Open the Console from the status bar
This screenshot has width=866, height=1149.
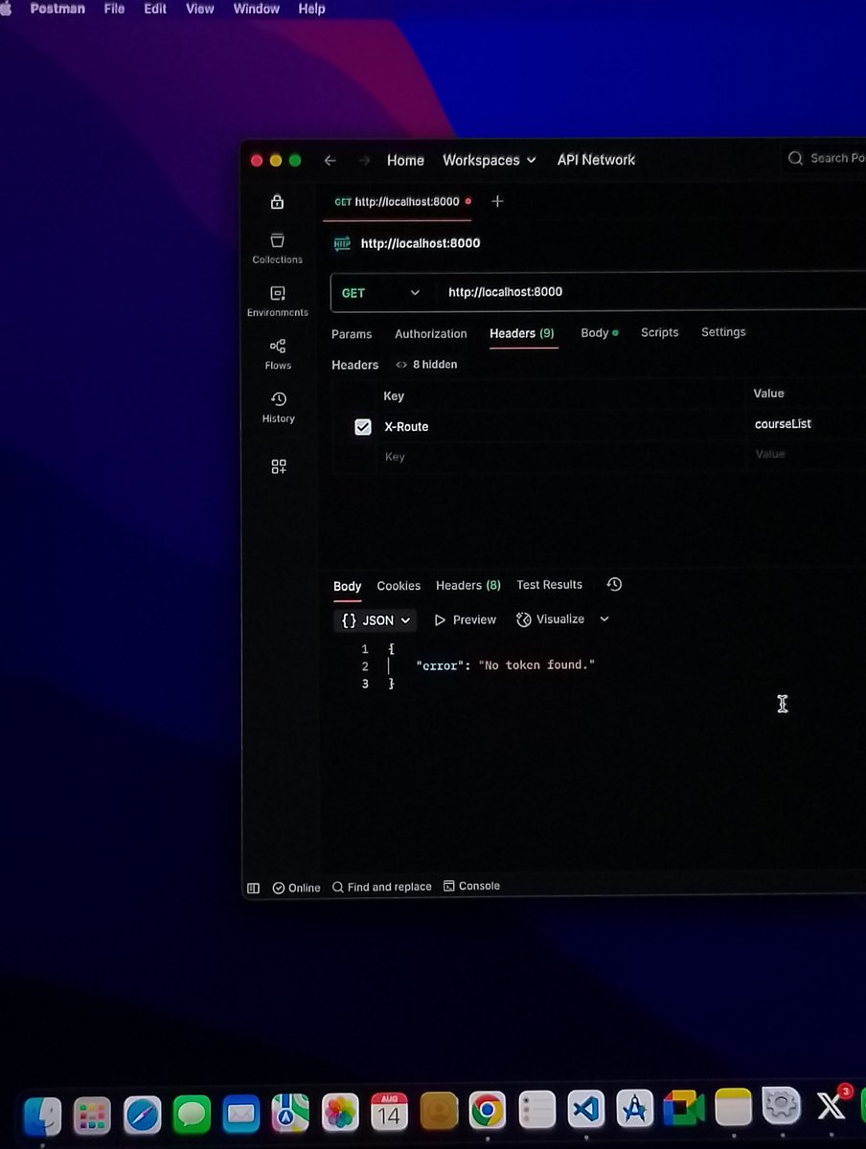[472, 886]
